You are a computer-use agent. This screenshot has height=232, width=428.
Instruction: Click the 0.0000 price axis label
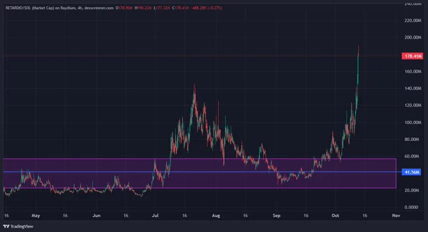coord(411,207)
